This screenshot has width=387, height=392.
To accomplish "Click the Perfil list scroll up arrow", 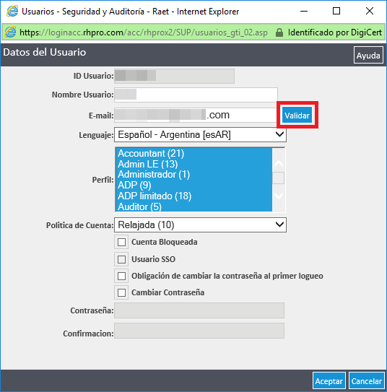I will pos(279,163).
